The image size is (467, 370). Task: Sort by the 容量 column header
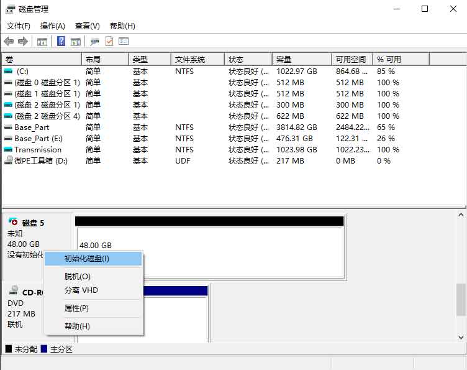(302, 59)
